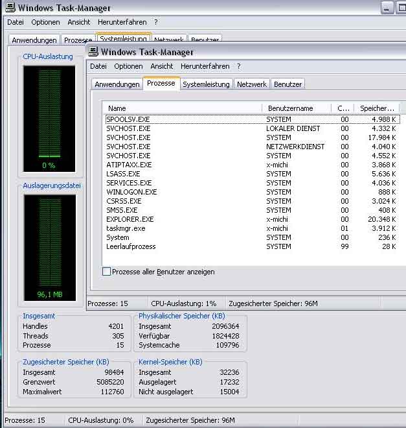Select SVCHOST.EXE row with 4.552 K memory
The image size is (406, 428).
(253, 156)
